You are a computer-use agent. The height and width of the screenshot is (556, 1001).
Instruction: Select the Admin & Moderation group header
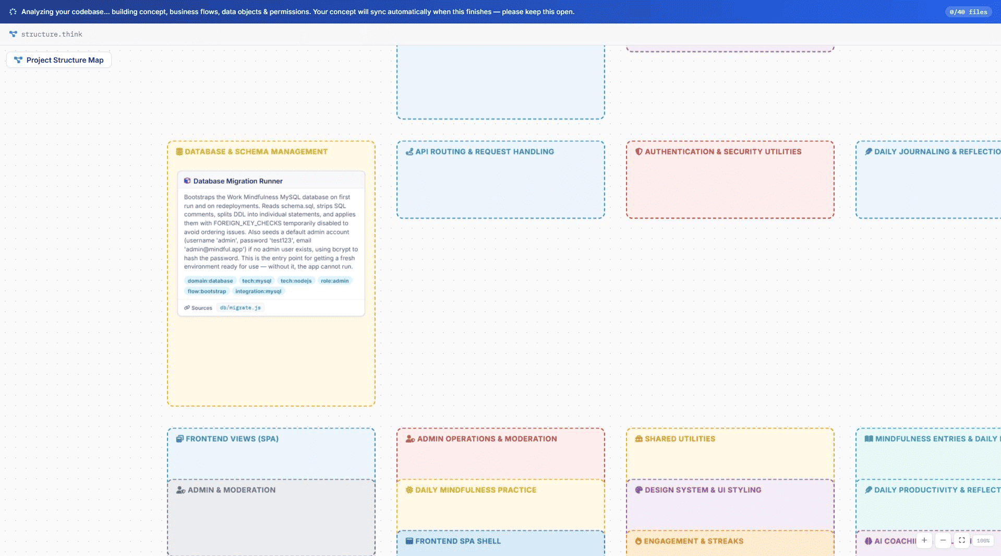click(x=232, y=490)
